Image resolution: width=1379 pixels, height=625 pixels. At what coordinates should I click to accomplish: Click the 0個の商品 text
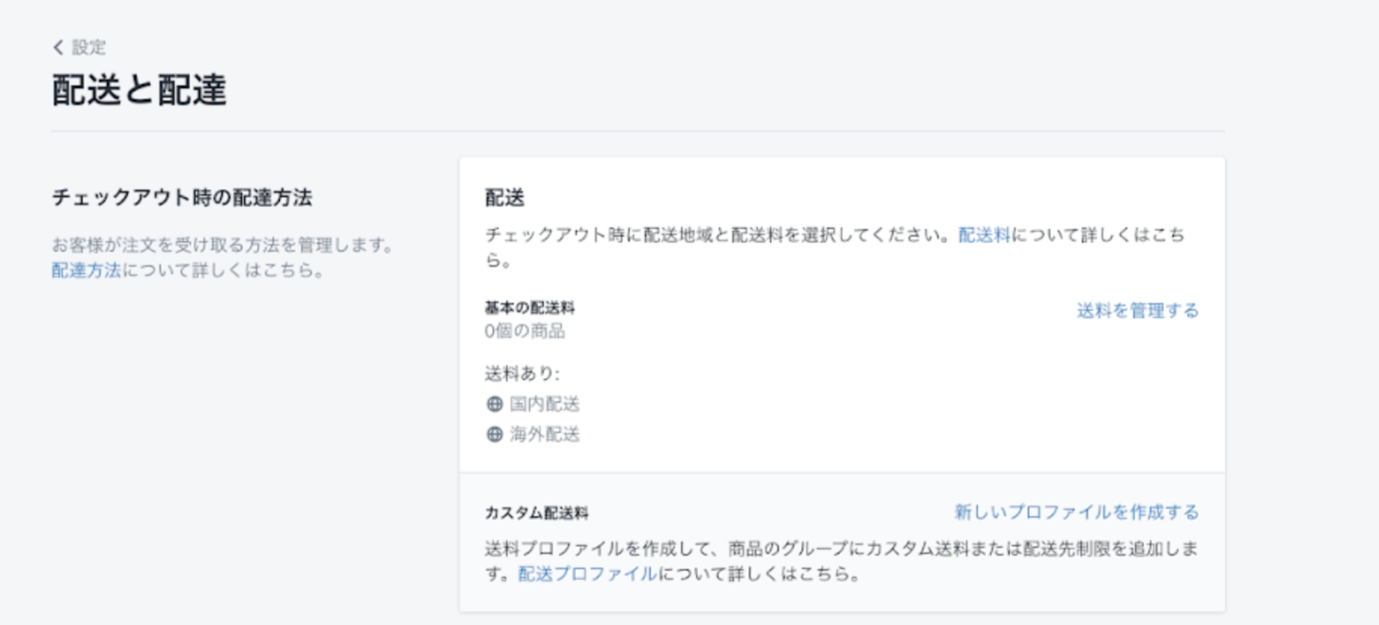pyautogui.click(x=525, y=331)
